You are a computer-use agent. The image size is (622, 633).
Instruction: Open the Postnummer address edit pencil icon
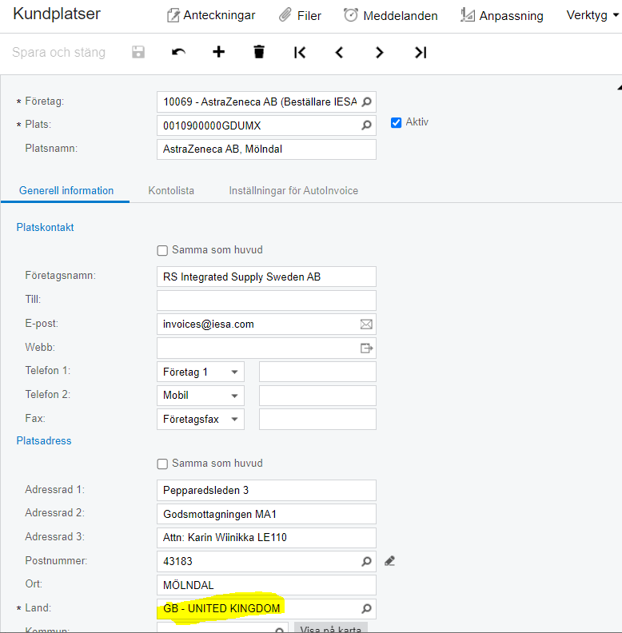click(x=390, y=561)
